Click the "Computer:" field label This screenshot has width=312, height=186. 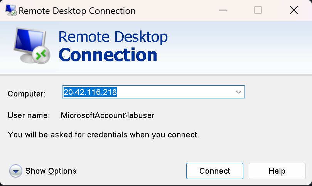pos(27,93)
